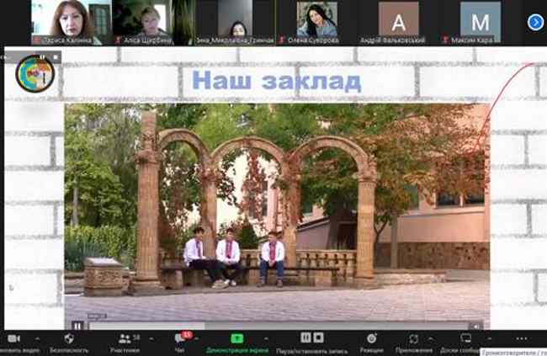Toggle the slide video volume icon

click(x=475, y=326)
